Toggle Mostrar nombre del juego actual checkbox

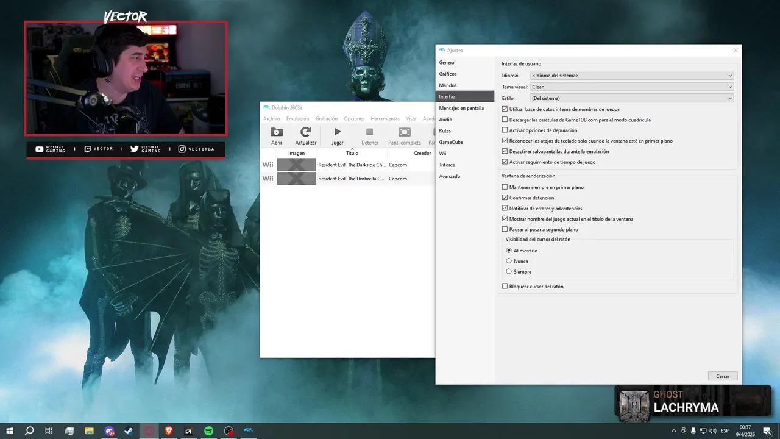[x=505, y=219]
